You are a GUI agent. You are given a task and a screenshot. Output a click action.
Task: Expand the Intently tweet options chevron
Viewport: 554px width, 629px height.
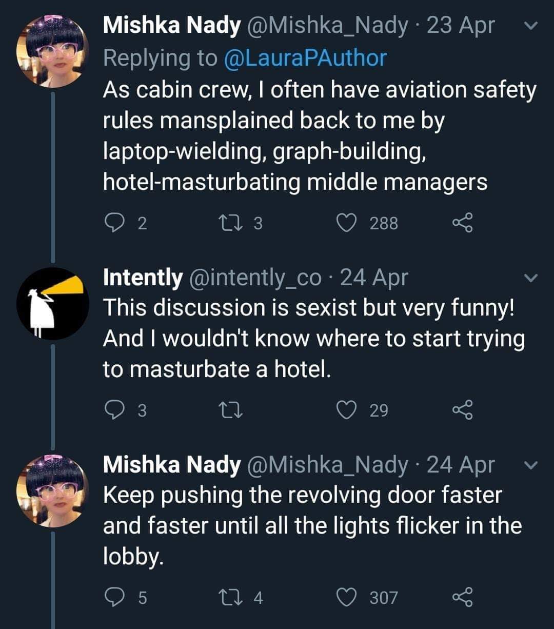click(x=532, y=279)
